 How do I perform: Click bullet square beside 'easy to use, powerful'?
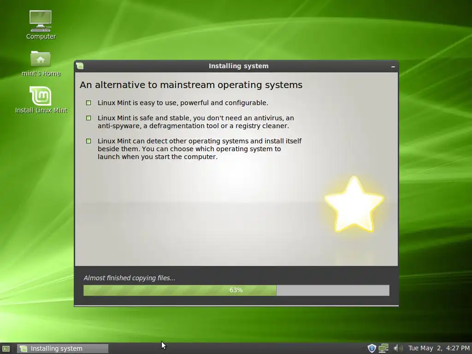coord(88,103)
